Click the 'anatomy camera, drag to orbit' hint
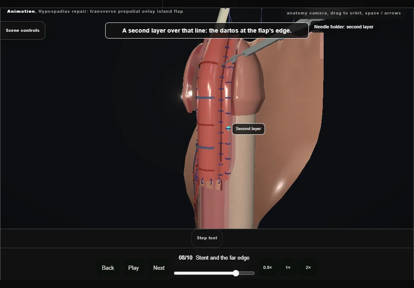The height and width of the screenshot is (288, 414). [344, 13]
